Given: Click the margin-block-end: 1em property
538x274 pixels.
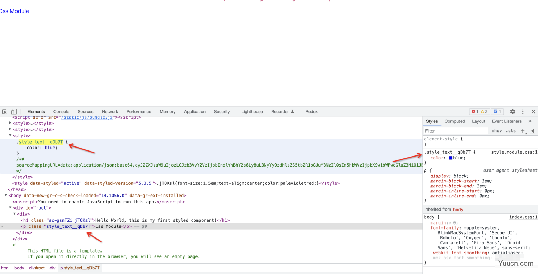Looking at the screenshot, I should coord(459,186).
